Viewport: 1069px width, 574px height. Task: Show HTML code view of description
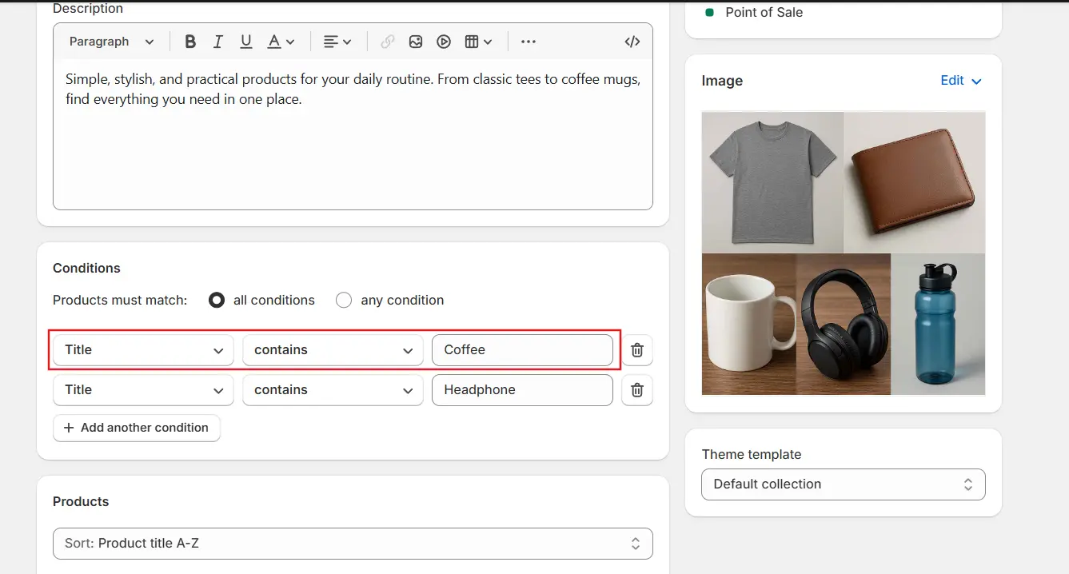(x=632, y=42)
